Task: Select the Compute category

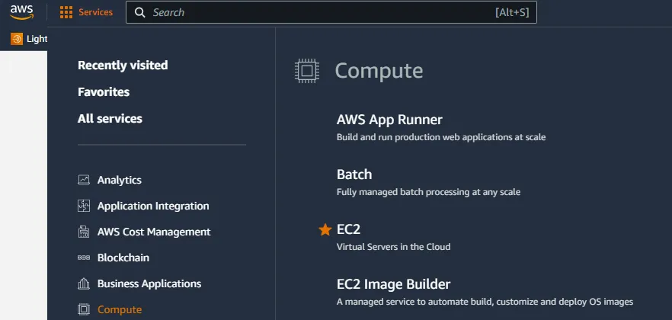Action: pos(120,309)
